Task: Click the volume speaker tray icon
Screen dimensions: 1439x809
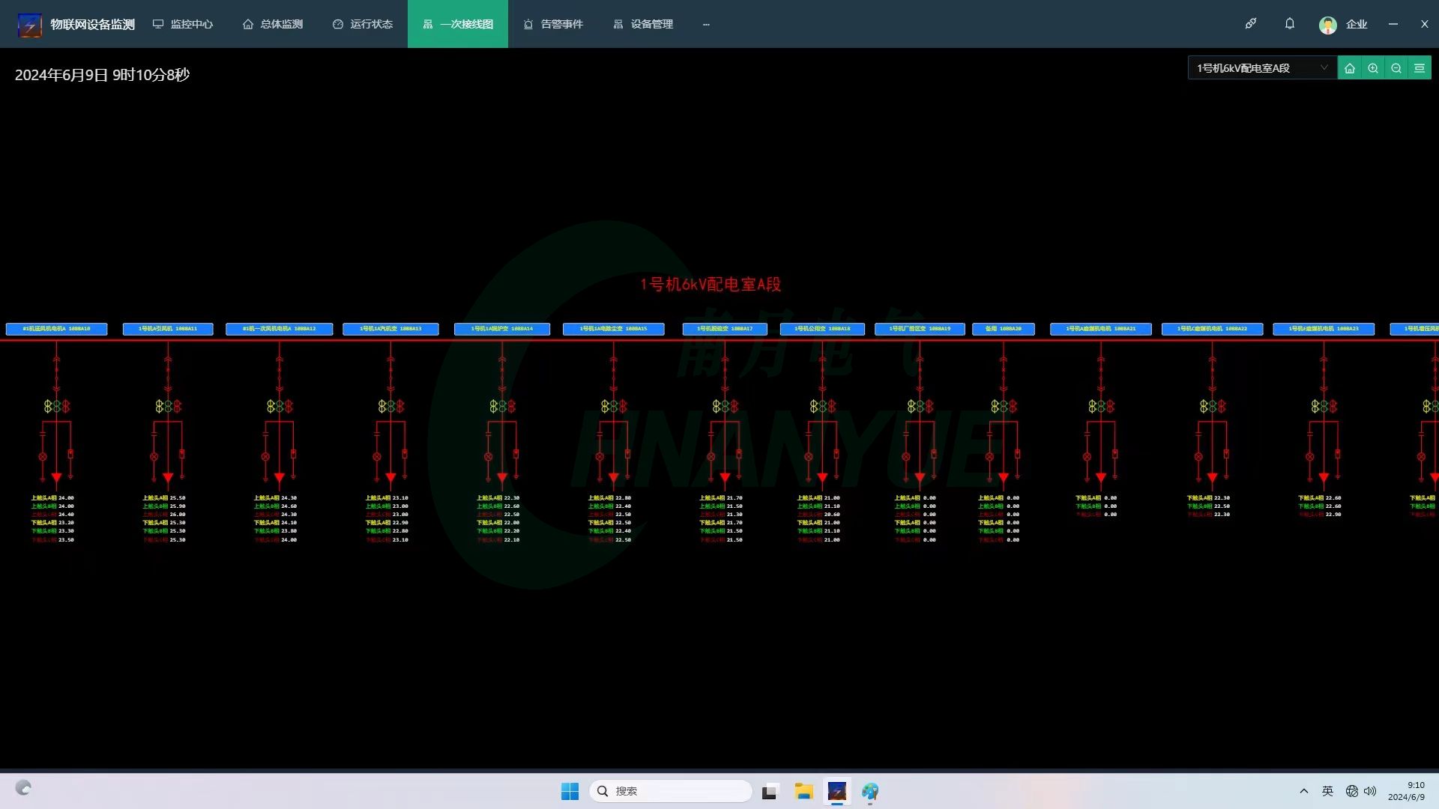Action: [1371, 791]
